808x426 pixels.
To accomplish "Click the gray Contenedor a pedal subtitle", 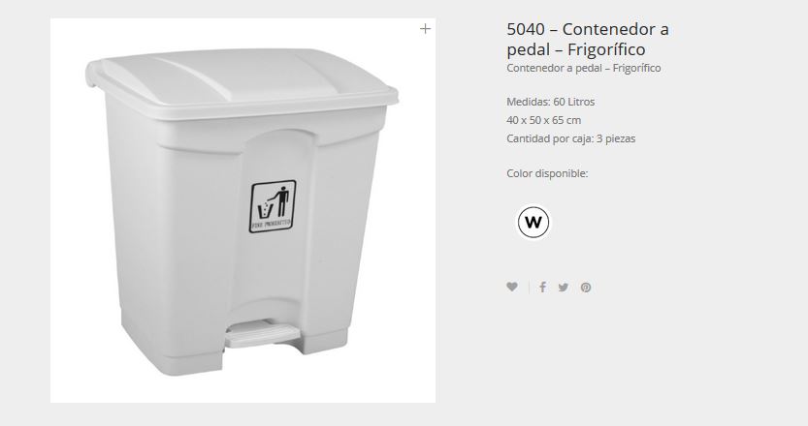I will pyautogui.click(x=583, y=68).
